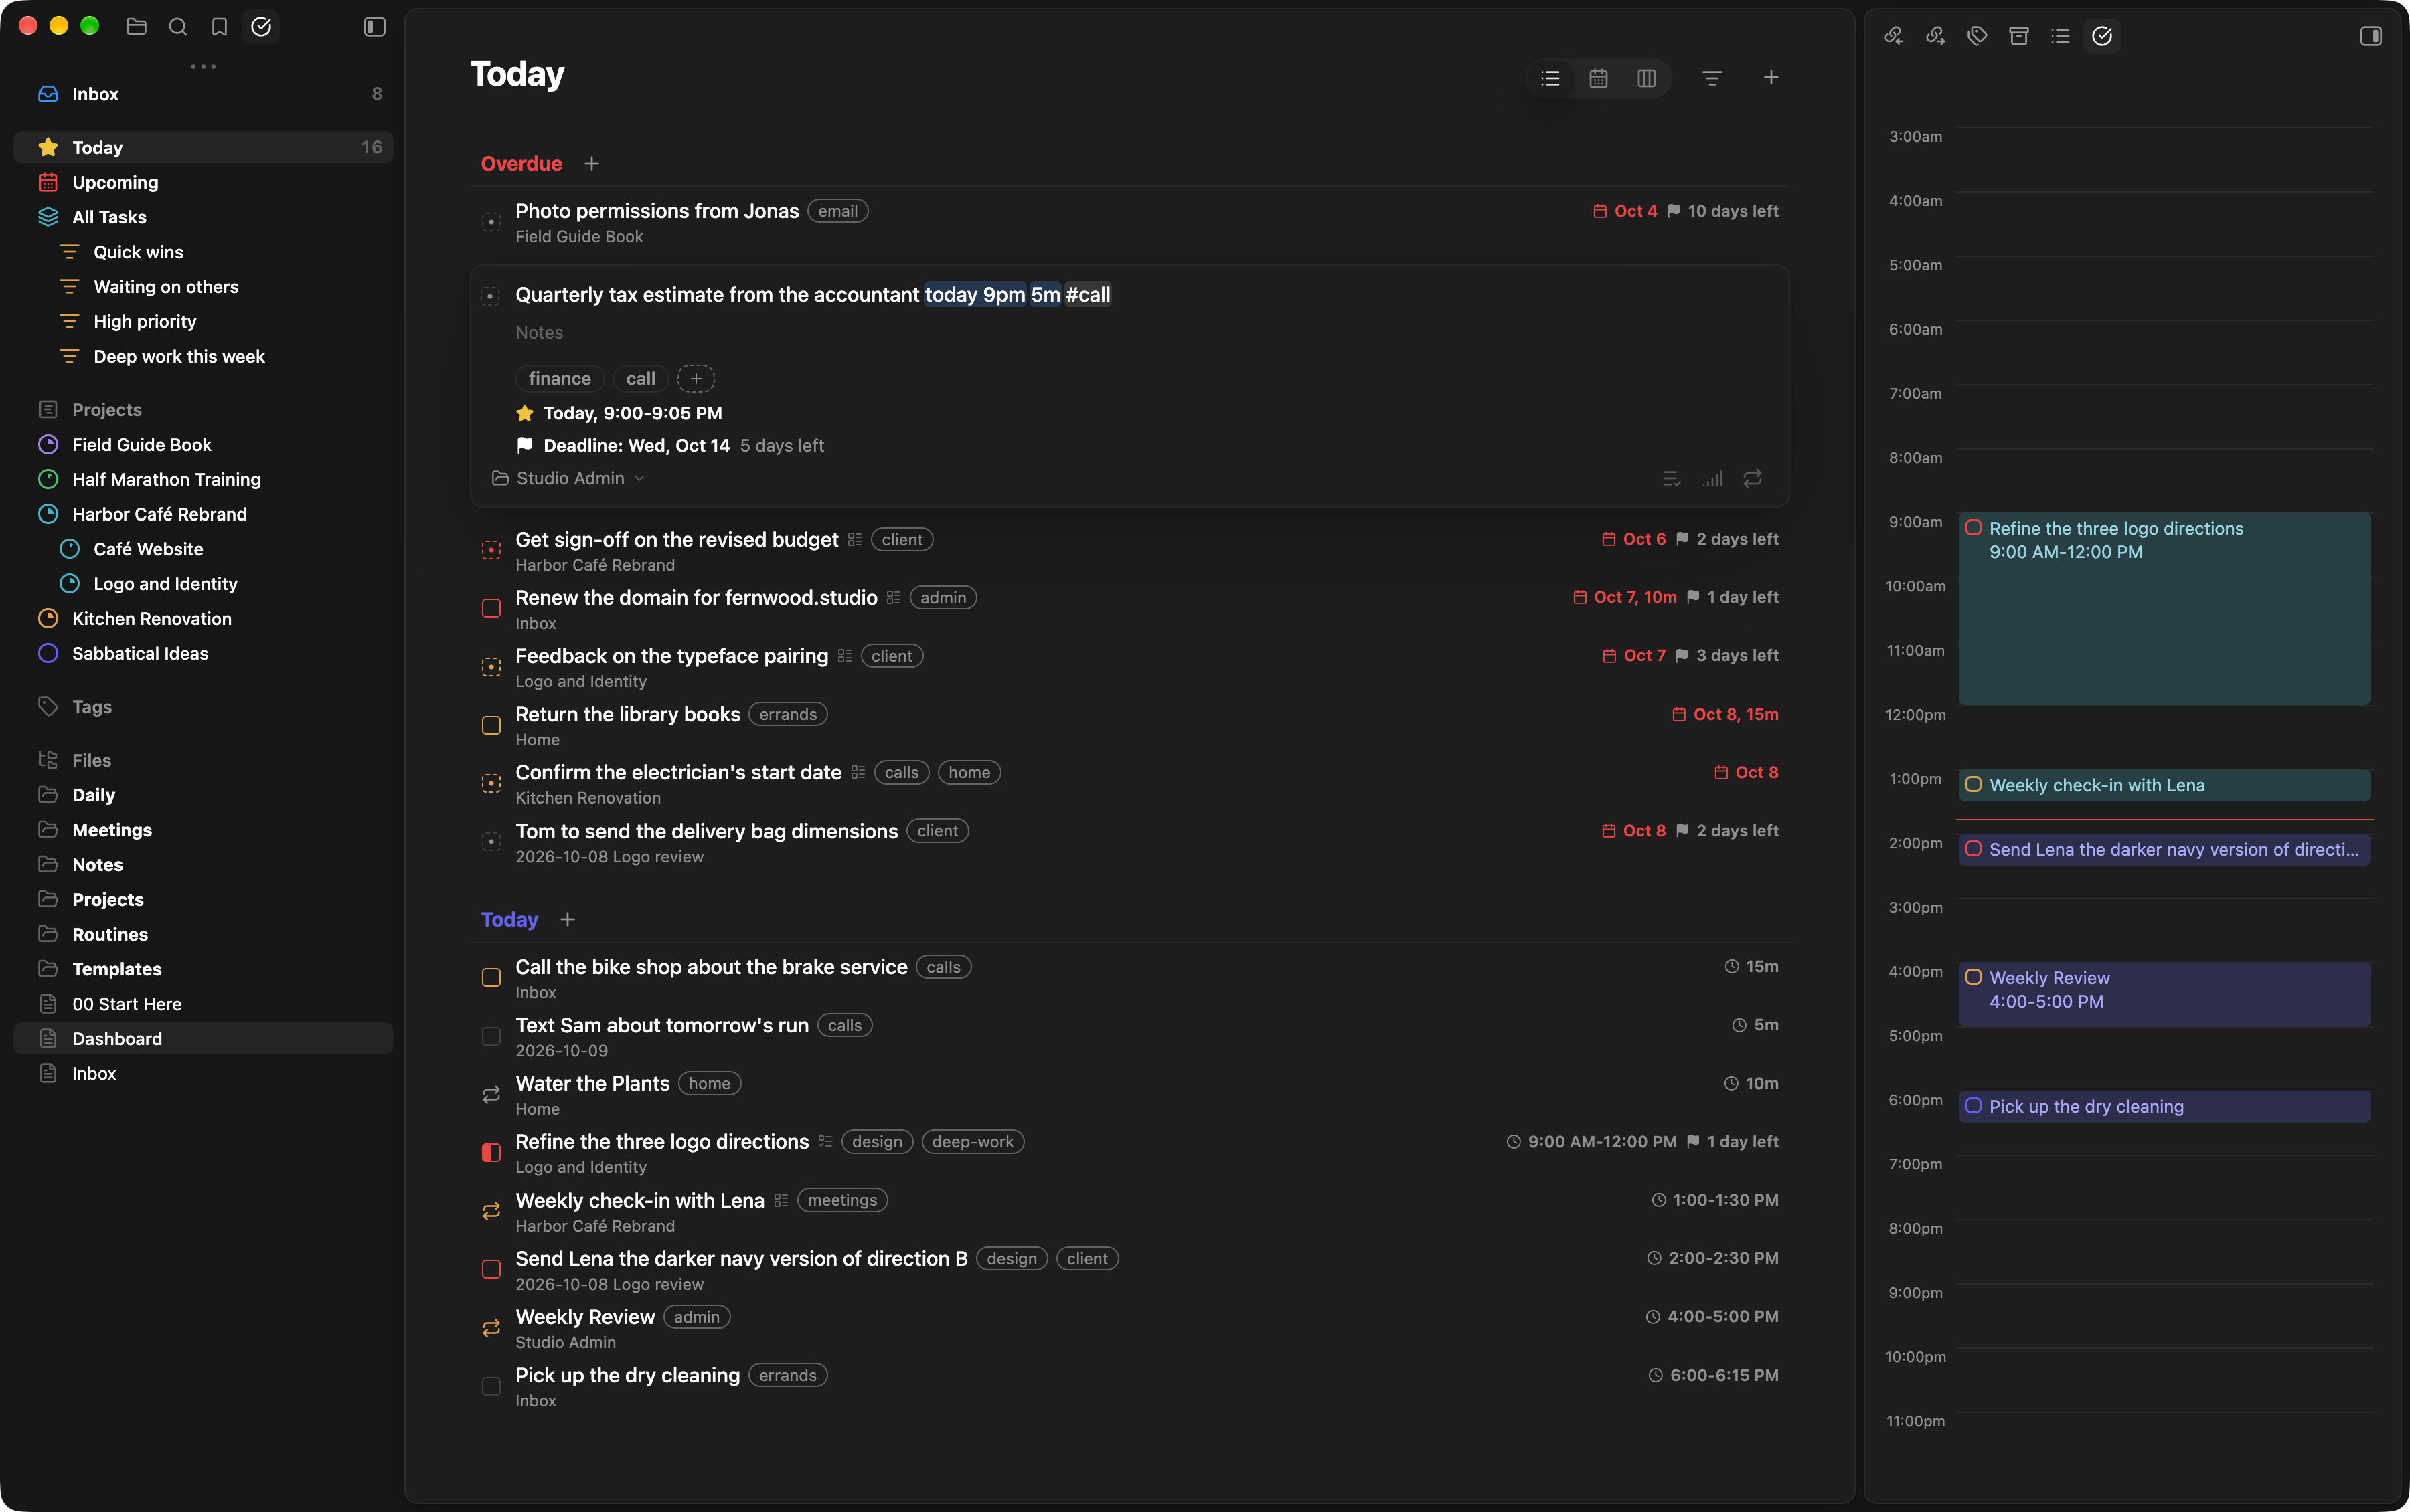The height and width of the screenshot is (1512, 2410).
Task: Open the archive box icon in the right panel
Action: coord(2019,36)
